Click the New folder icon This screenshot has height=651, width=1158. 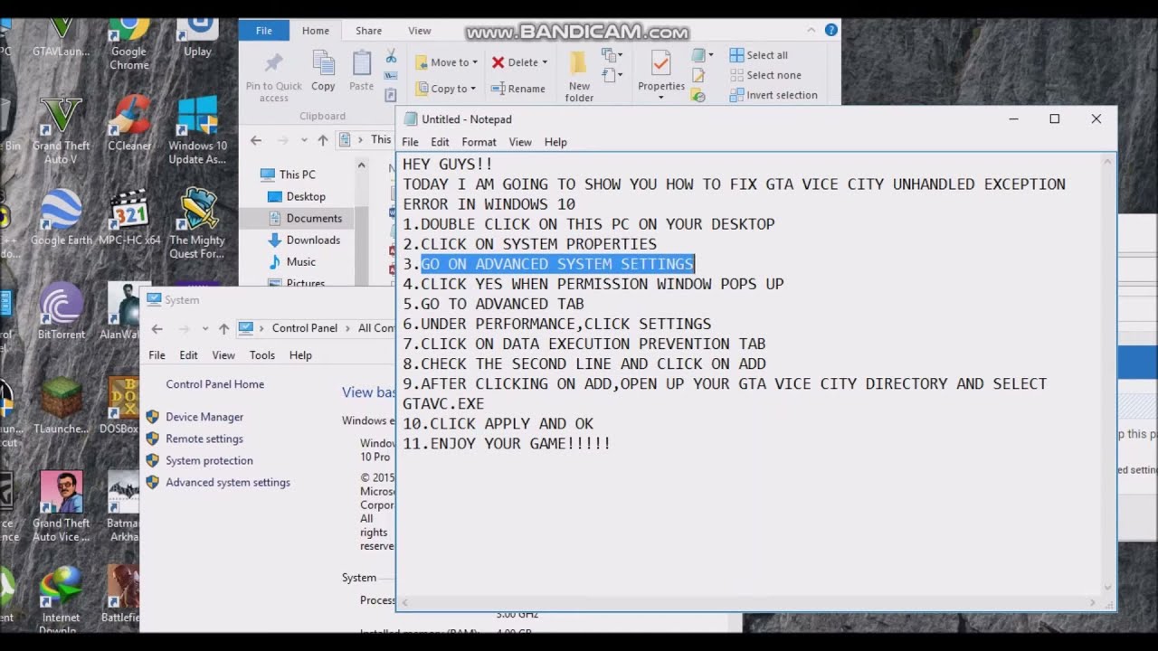click(x=579, y=63)
